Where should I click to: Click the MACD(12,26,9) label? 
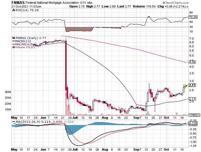(x=28, y=122)
